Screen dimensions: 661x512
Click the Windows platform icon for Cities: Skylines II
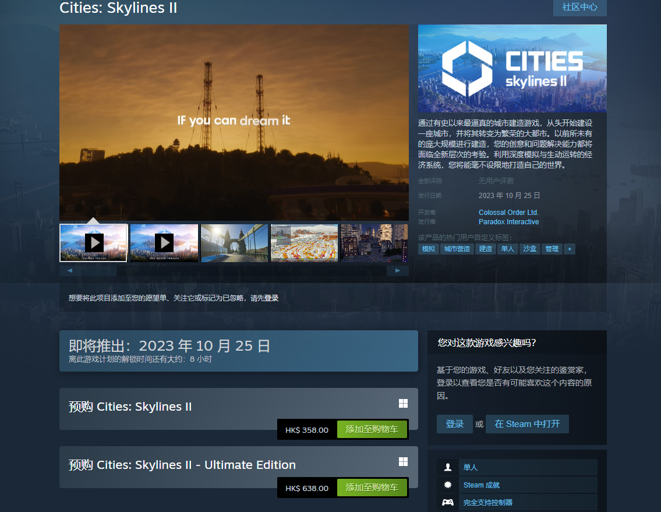tap(403, 404)
